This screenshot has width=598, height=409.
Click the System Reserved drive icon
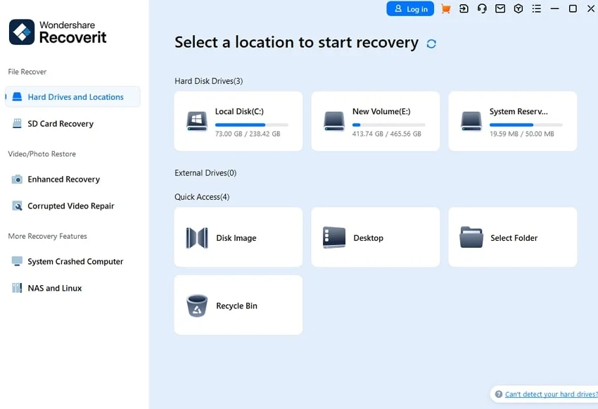(471, 121)
